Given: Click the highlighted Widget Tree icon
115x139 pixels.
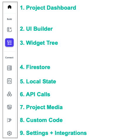Looking at the screenshot, I should (9, 42).
